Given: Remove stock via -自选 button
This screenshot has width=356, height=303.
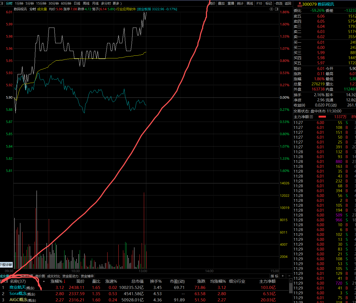Looking at the screenshot, I should click(x=278, y=4).
